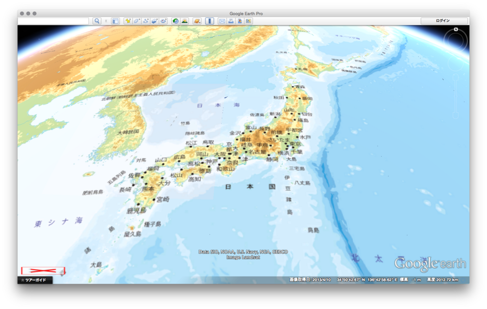Open the planet switcher dropdown
Screen dimensions: 487x309
click(197, 21)
